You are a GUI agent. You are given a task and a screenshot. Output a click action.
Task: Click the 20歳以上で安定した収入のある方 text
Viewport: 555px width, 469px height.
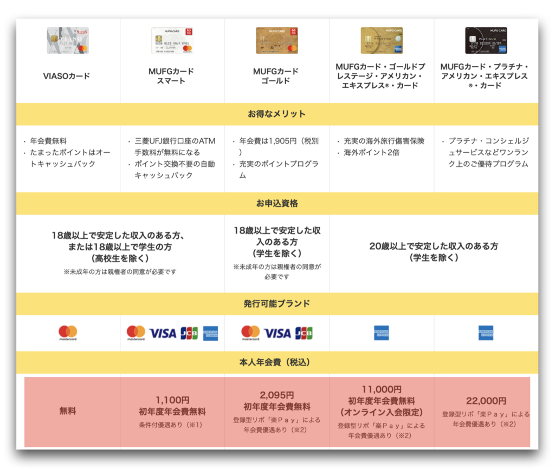click(434, 246)
